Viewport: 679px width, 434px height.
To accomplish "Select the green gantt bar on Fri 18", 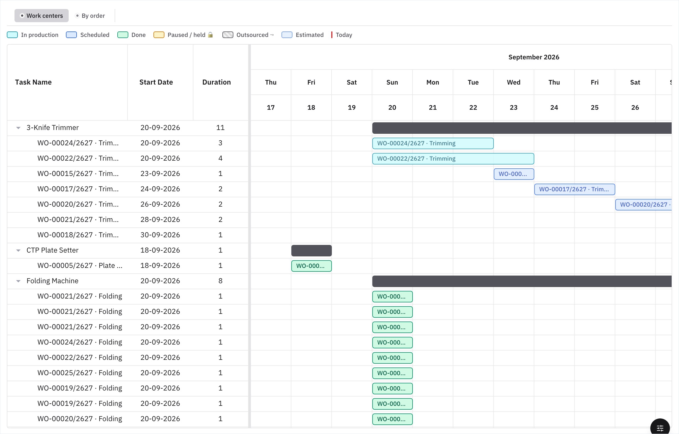I will [x=311, y=266].
